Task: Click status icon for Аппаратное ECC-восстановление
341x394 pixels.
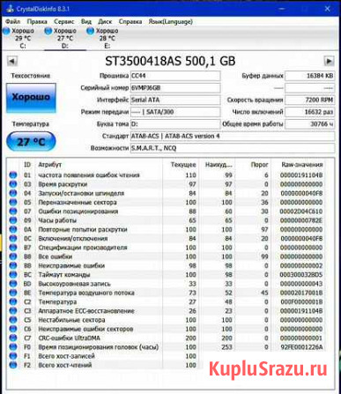Action: click(13, 311)
